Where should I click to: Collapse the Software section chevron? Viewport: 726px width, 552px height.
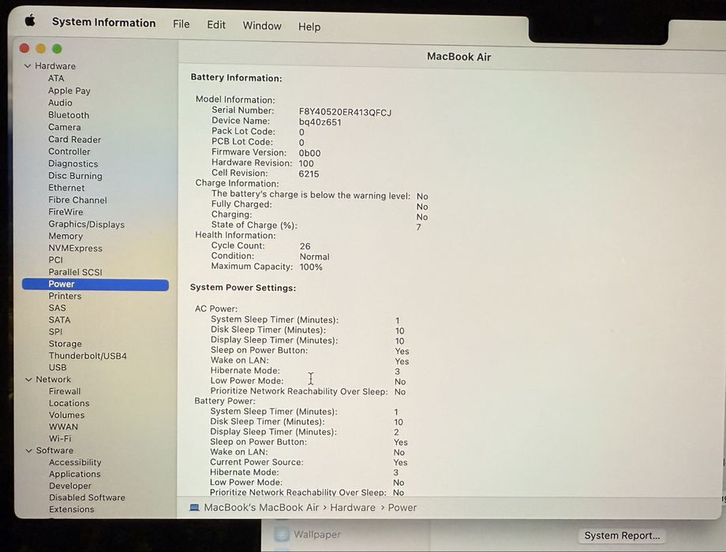tap(28, 451)
